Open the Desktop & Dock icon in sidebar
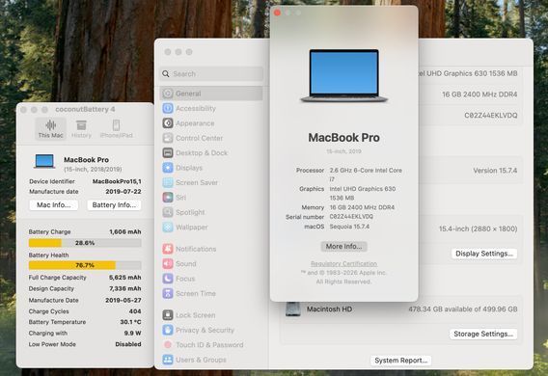The image size is (548, 376). [x=168, y=152]
